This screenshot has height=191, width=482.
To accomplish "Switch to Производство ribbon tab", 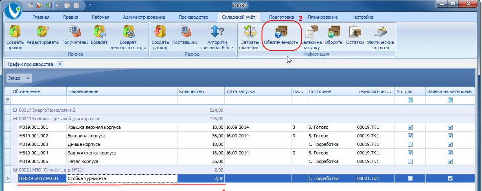I will click(193, 17).
